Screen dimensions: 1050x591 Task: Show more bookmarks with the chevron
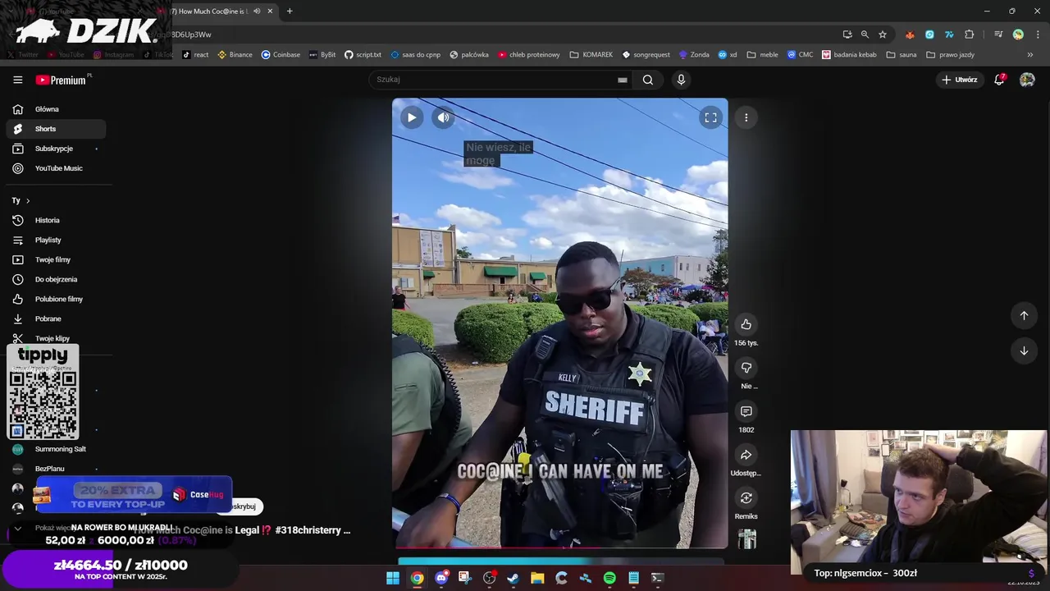click(x=1030, y=55)
